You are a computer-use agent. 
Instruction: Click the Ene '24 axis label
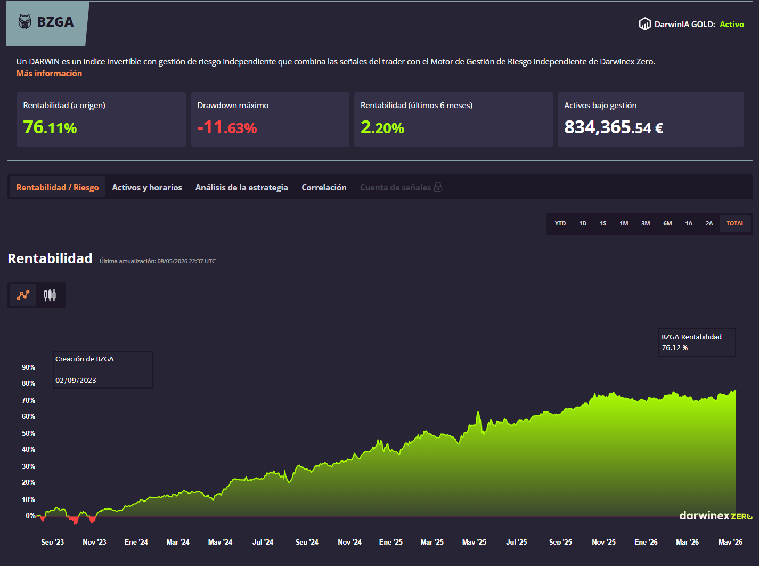[x=136, y=542]
